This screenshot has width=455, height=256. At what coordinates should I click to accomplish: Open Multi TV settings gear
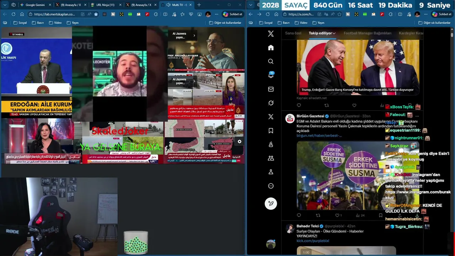coord(240,142)
